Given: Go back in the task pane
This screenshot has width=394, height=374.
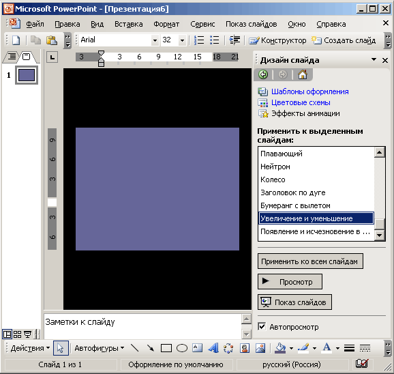Looking at the screenshot, I should coord(263,74).
